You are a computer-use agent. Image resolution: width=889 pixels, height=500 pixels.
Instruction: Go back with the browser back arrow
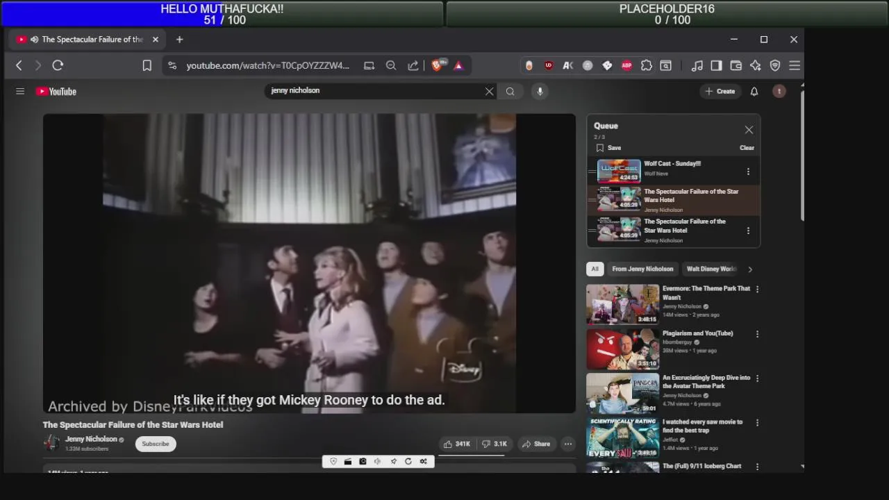click(x=19, y=65)
